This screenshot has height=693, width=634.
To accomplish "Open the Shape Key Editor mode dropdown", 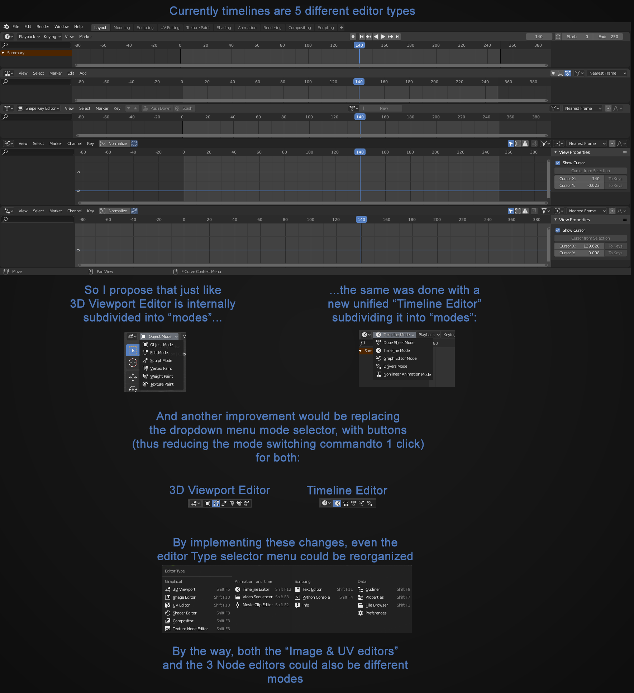I will [x=39, y=108].
